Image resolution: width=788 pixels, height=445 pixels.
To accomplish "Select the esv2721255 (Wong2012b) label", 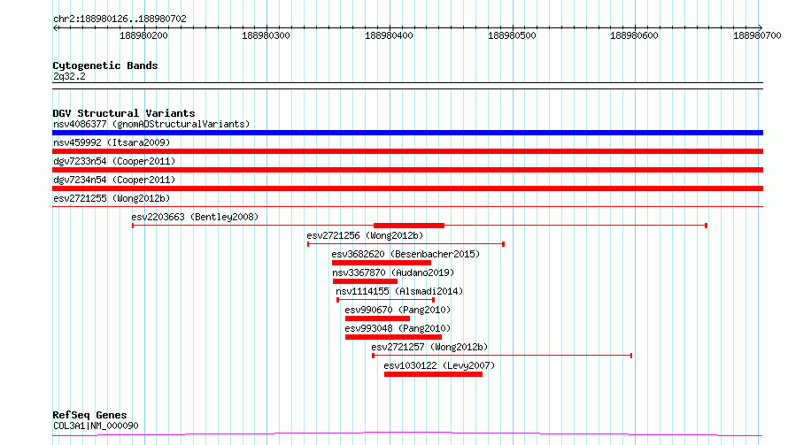I will pos(112,198).
